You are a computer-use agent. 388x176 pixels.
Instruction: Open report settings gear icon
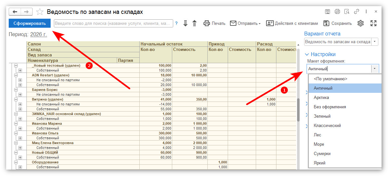coord(361,23)
